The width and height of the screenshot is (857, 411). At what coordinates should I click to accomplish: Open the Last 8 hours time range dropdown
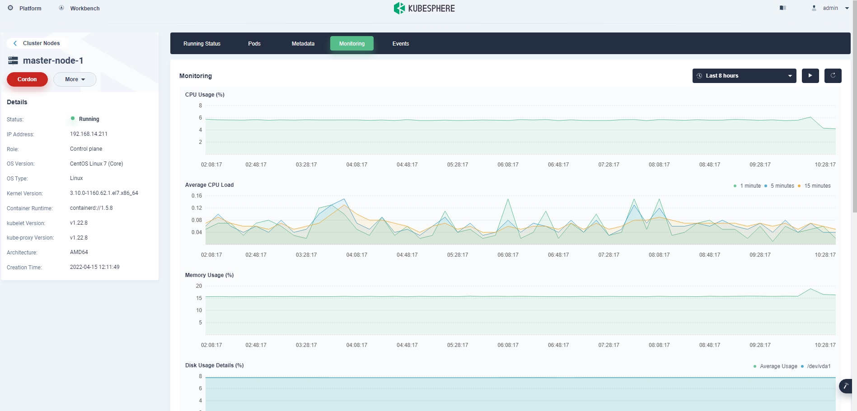point(744,76)
